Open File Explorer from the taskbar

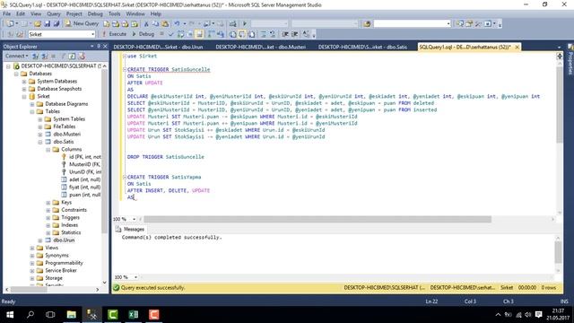point(72,315)
